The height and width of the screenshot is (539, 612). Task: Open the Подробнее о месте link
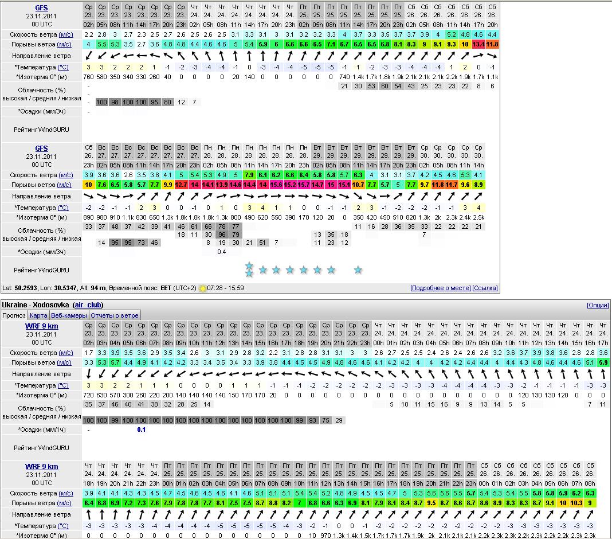coord(440,288)
